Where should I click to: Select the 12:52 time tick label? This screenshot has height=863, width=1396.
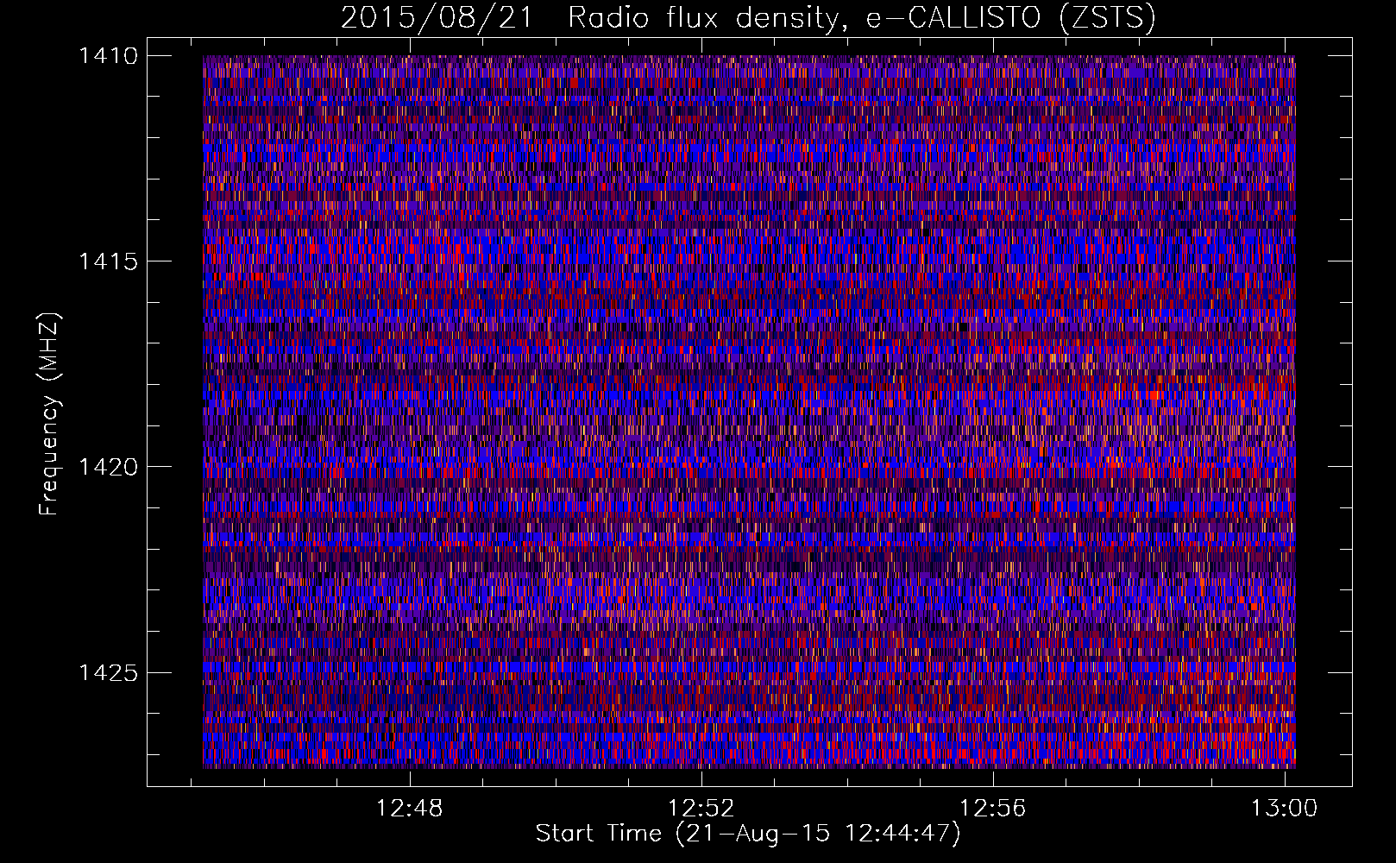[701, 809]
